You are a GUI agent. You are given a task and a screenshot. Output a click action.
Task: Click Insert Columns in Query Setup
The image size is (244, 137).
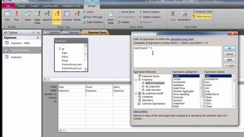(x=149, y=12)
